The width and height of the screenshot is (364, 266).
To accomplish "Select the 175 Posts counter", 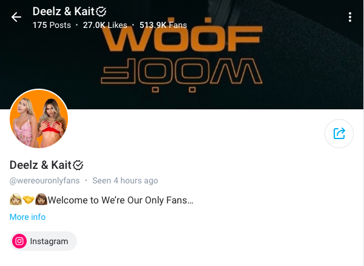I will (52, 25).
